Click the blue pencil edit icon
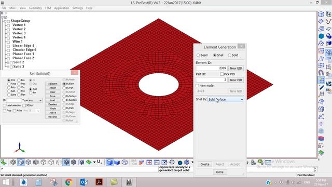 pos(321,87)
